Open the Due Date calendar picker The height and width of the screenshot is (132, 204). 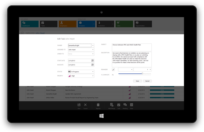tap(92, 65)
